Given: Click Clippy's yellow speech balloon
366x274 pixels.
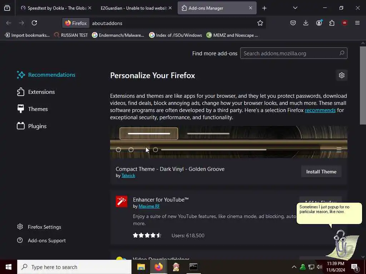Looking at the screenshot, I should tap(329, 213).
